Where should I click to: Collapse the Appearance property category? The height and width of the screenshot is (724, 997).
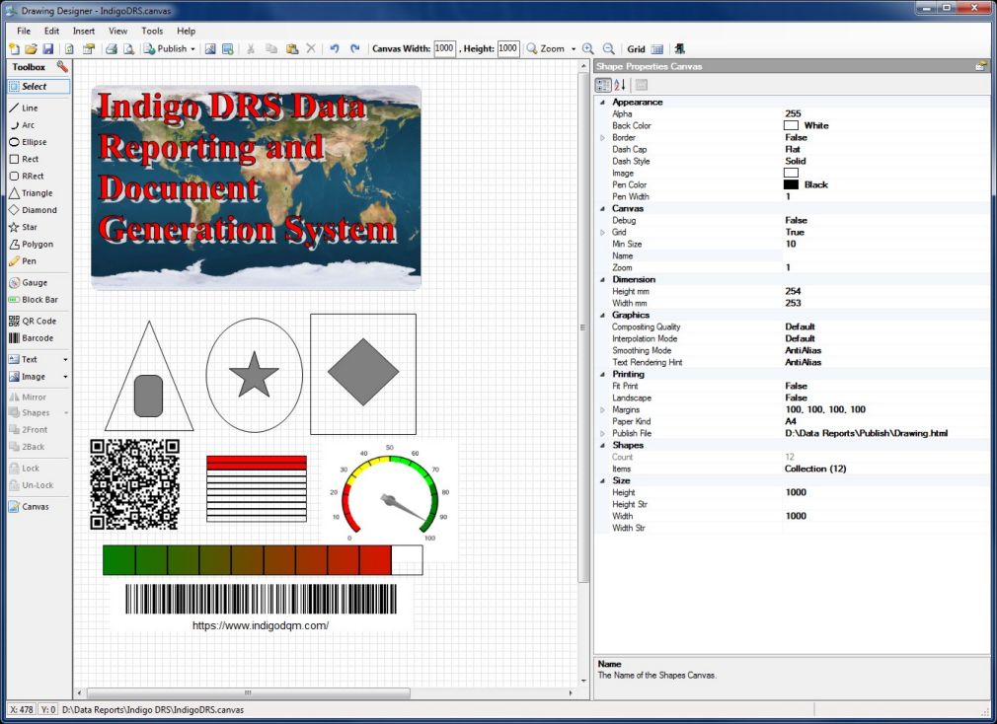pos(603,102)
